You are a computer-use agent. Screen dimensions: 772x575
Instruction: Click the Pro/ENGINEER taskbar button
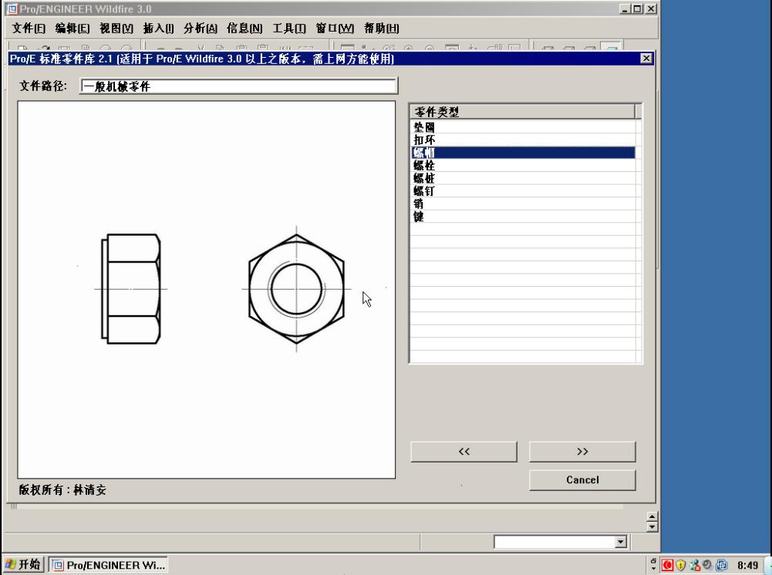(x=108, y=565)
